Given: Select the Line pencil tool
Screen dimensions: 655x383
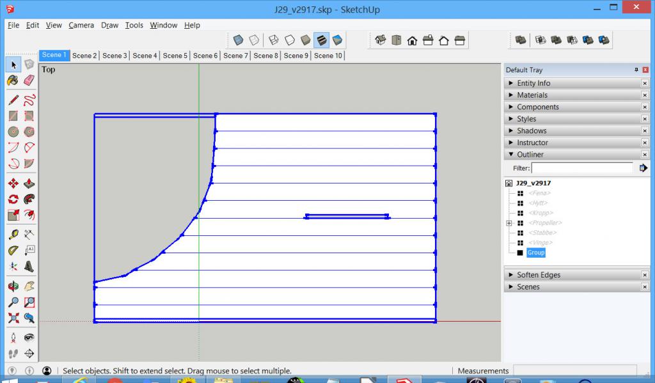Looking at the screenshot, I should 13,100.
